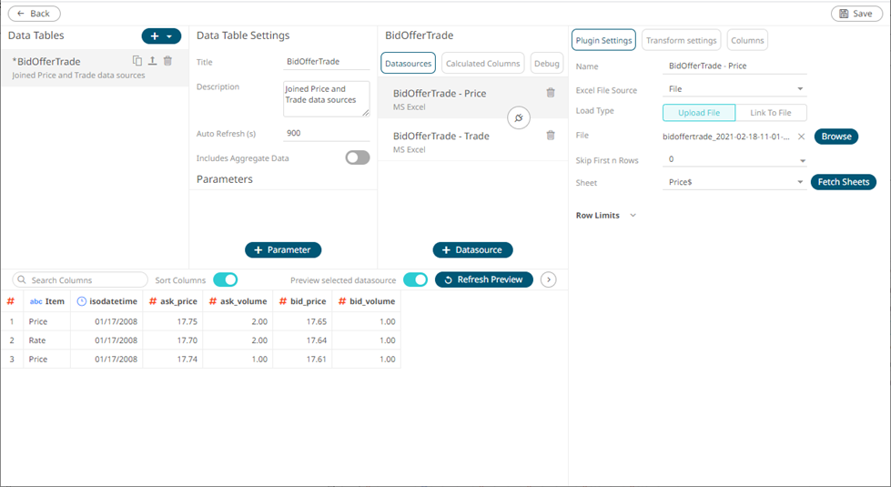Toggle Includes Aggregate Data switch
Viewport: 891px width, 487px height.
pyautogui.click(x=357, y=157)
